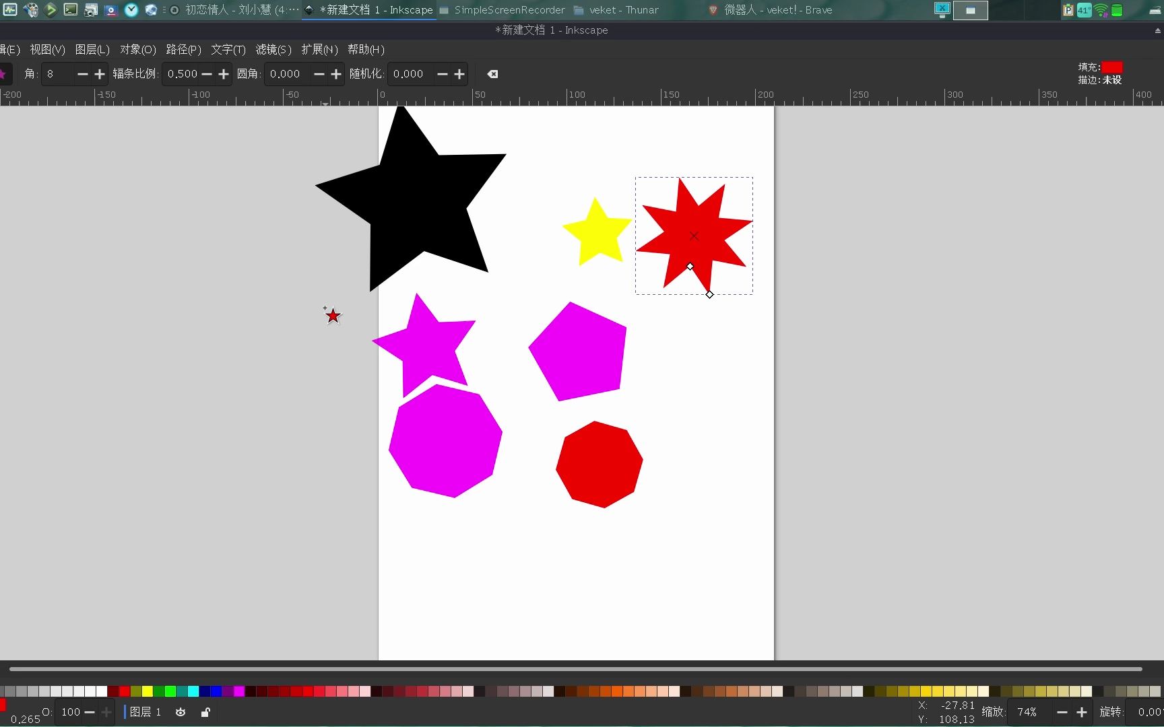Click the horizontal canvas scrollbar
This screenshot has width=1164, height=727.
coord(576,669)
